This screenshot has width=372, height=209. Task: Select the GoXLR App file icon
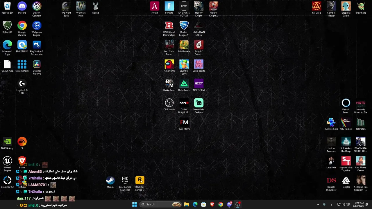point(7,66)
